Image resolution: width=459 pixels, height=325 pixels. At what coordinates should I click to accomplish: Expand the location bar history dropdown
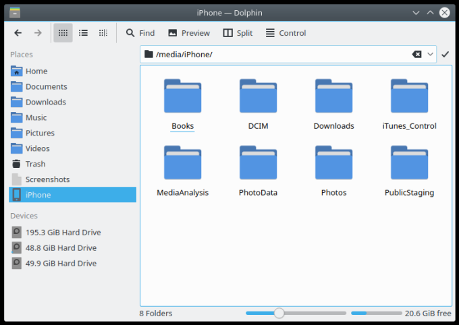(x=431, y=54)
